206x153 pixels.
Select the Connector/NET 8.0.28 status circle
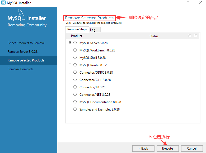click(x=75, y=94)
